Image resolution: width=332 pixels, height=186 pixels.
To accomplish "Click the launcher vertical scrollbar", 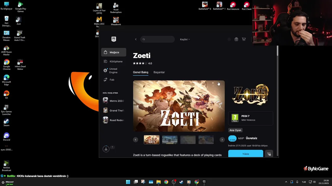I will 278,51.
